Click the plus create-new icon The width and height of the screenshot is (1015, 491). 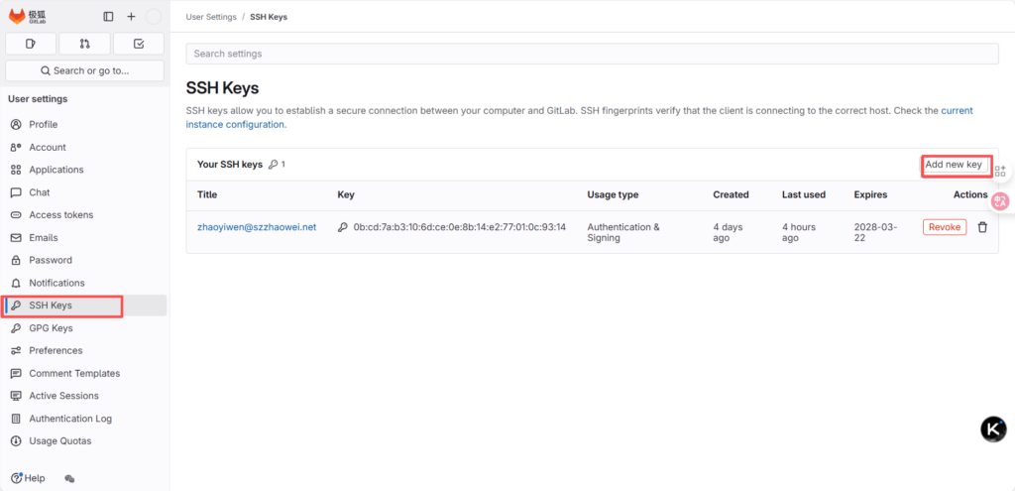(131, 17)
